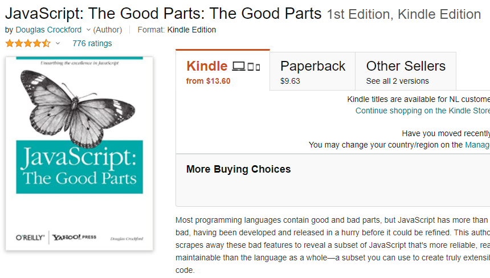Viewport: 490px width, 278px height.
Task: Click the More Buying Choices heading
Action: [238, 169]
